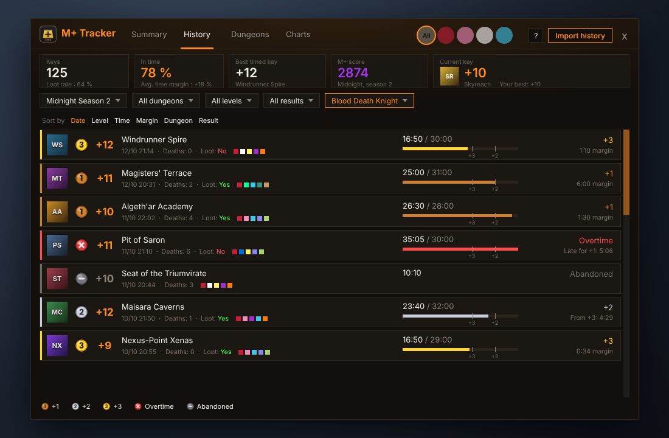Open the Nexus-Point Xenas NX dungeon icon
The height and width of the screenshot is (438, 669).
pos(57,346)
